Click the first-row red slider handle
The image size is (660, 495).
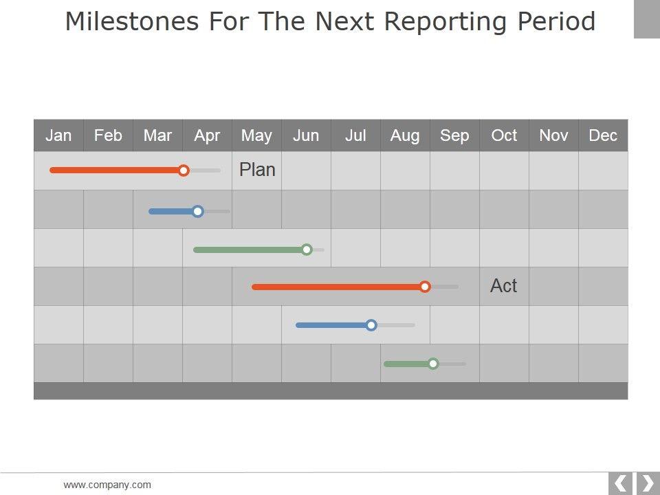point(184,170)
